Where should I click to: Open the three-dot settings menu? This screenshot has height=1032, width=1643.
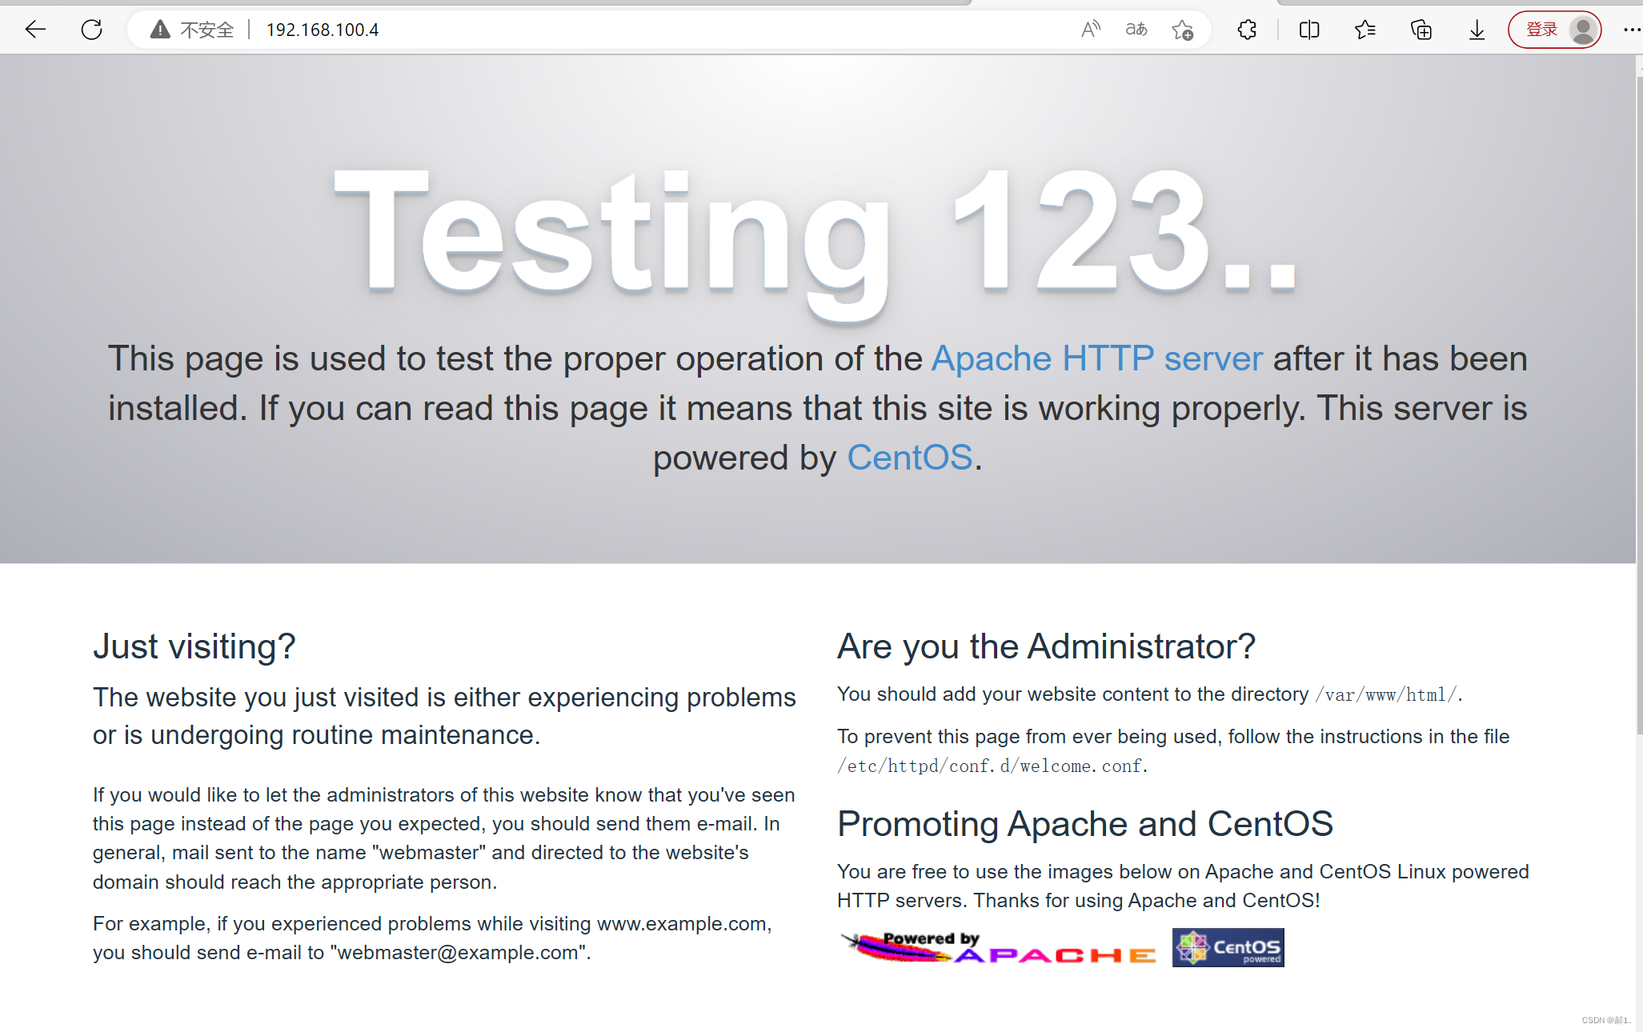pos(1631,30)
